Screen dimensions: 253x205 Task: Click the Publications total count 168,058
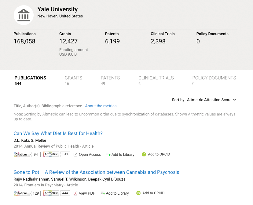point(24,41)
